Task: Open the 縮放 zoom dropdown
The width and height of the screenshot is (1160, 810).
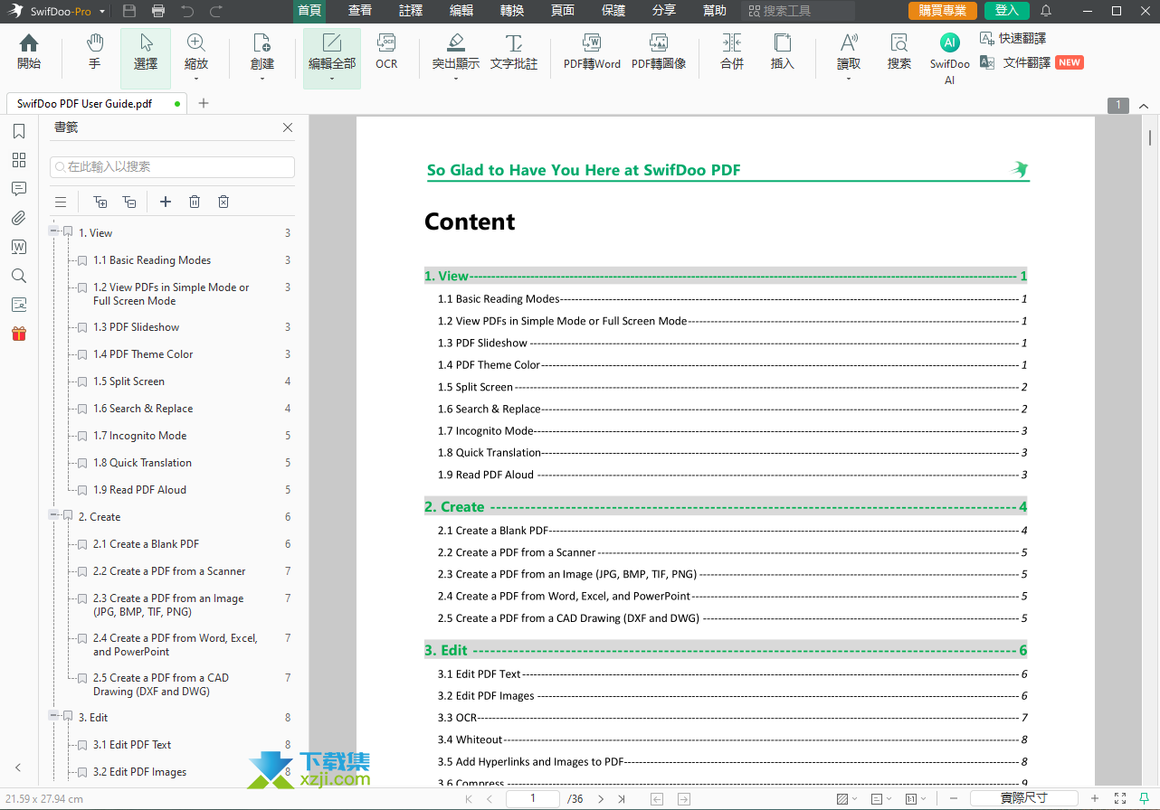Action: click(195, 79)
